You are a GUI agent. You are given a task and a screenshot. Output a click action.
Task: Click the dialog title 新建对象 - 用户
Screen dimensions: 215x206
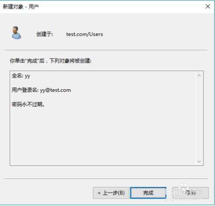click(21, 6)
